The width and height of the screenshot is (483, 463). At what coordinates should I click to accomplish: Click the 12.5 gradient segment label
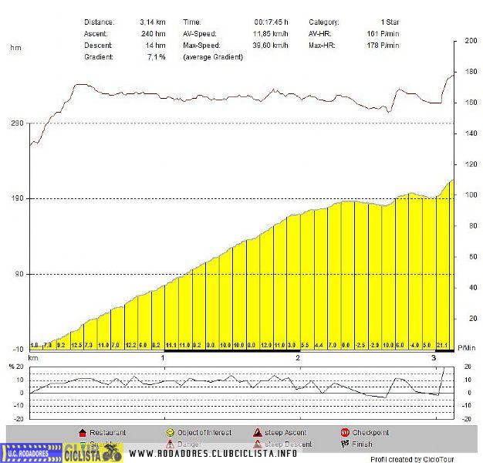[x=76, y=345]
